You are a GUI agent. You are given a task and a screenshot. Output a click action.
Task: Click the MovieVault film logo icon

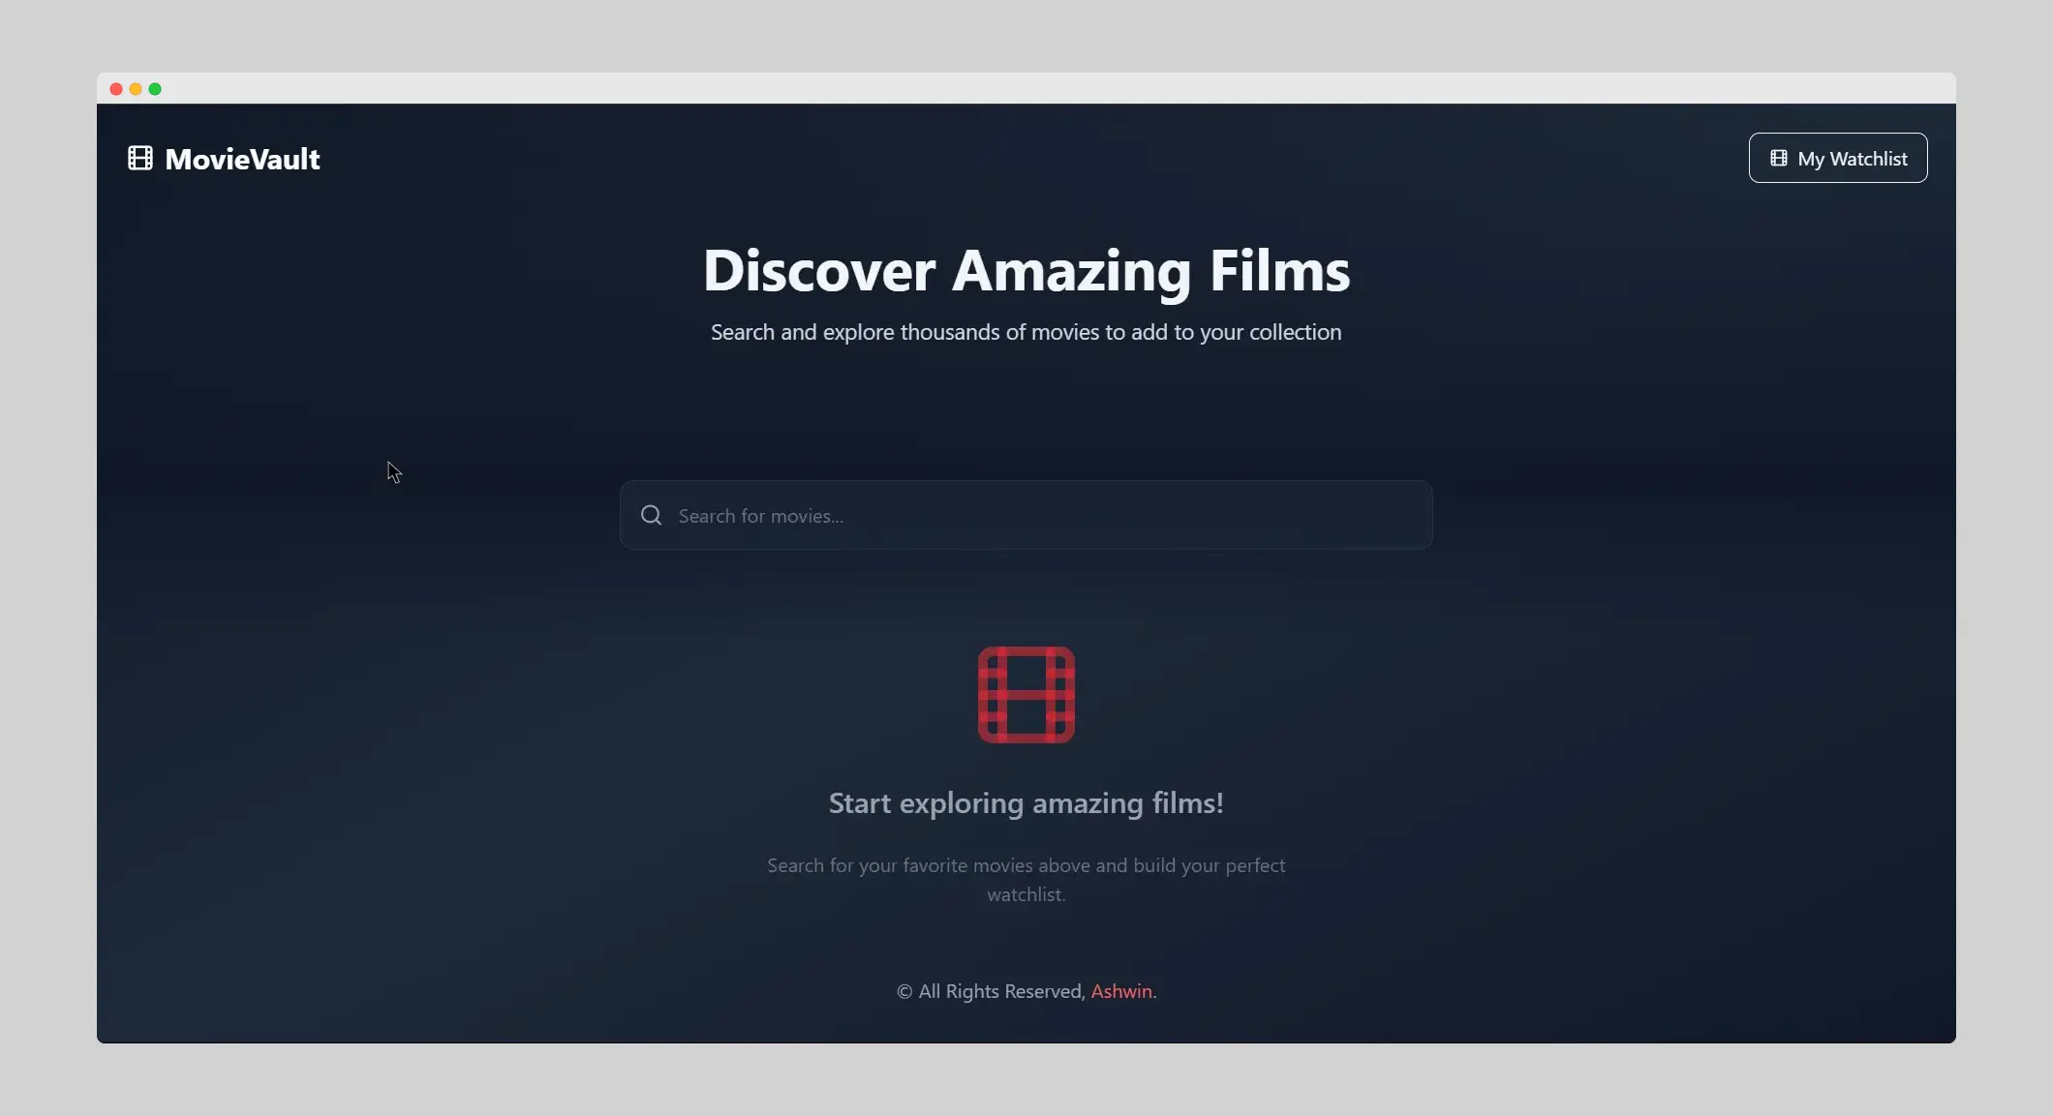click(x=140, y=158)
